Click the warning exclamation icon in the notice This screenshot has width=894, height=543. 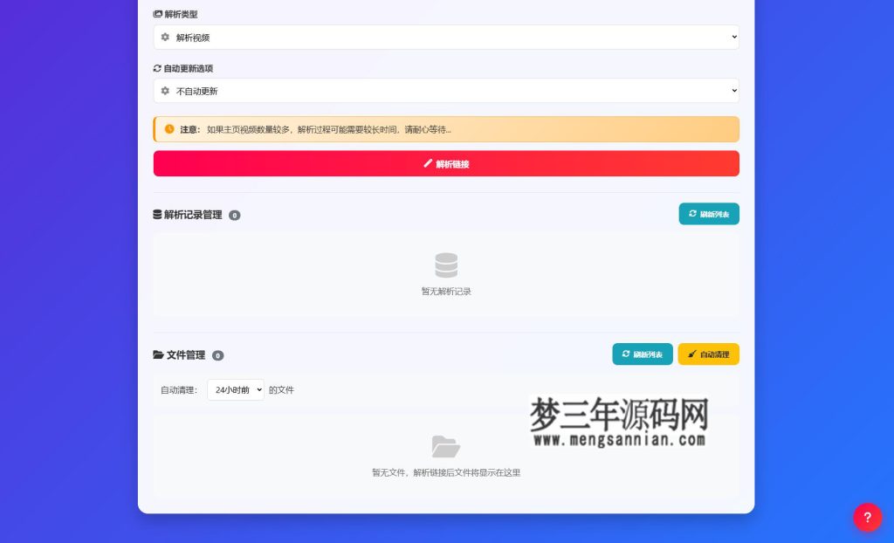point(168,129)
